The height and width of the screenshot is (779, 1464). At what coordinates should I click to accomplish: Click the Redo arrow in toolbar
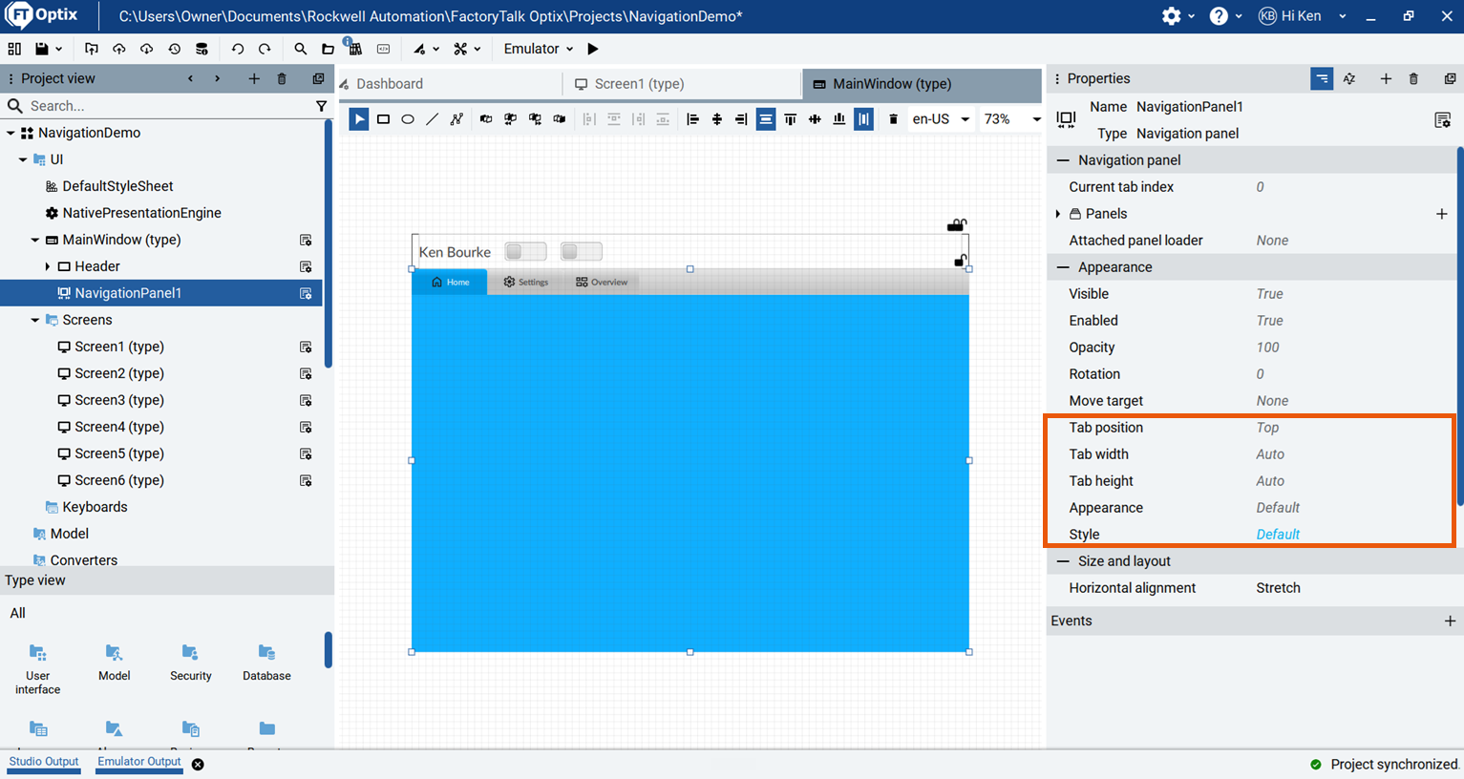coord(265,49)
